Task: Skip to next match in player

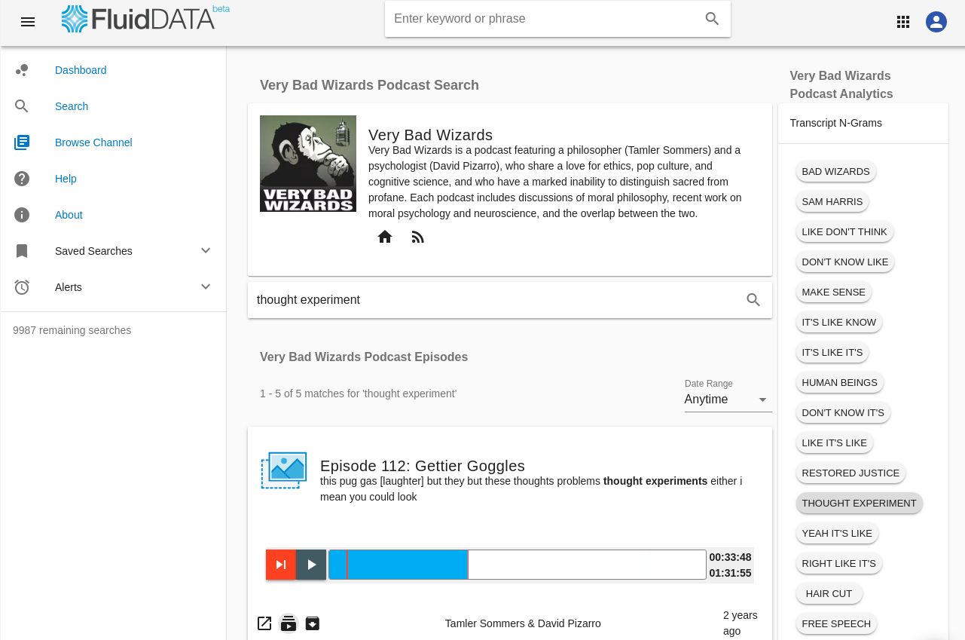Action: (x=281, y=565)
